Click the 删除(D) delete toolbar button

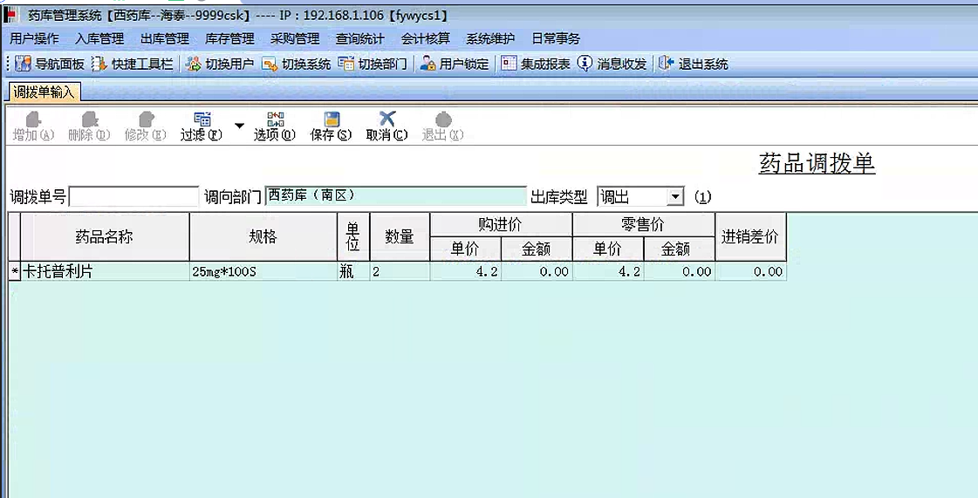pos(89,126)
